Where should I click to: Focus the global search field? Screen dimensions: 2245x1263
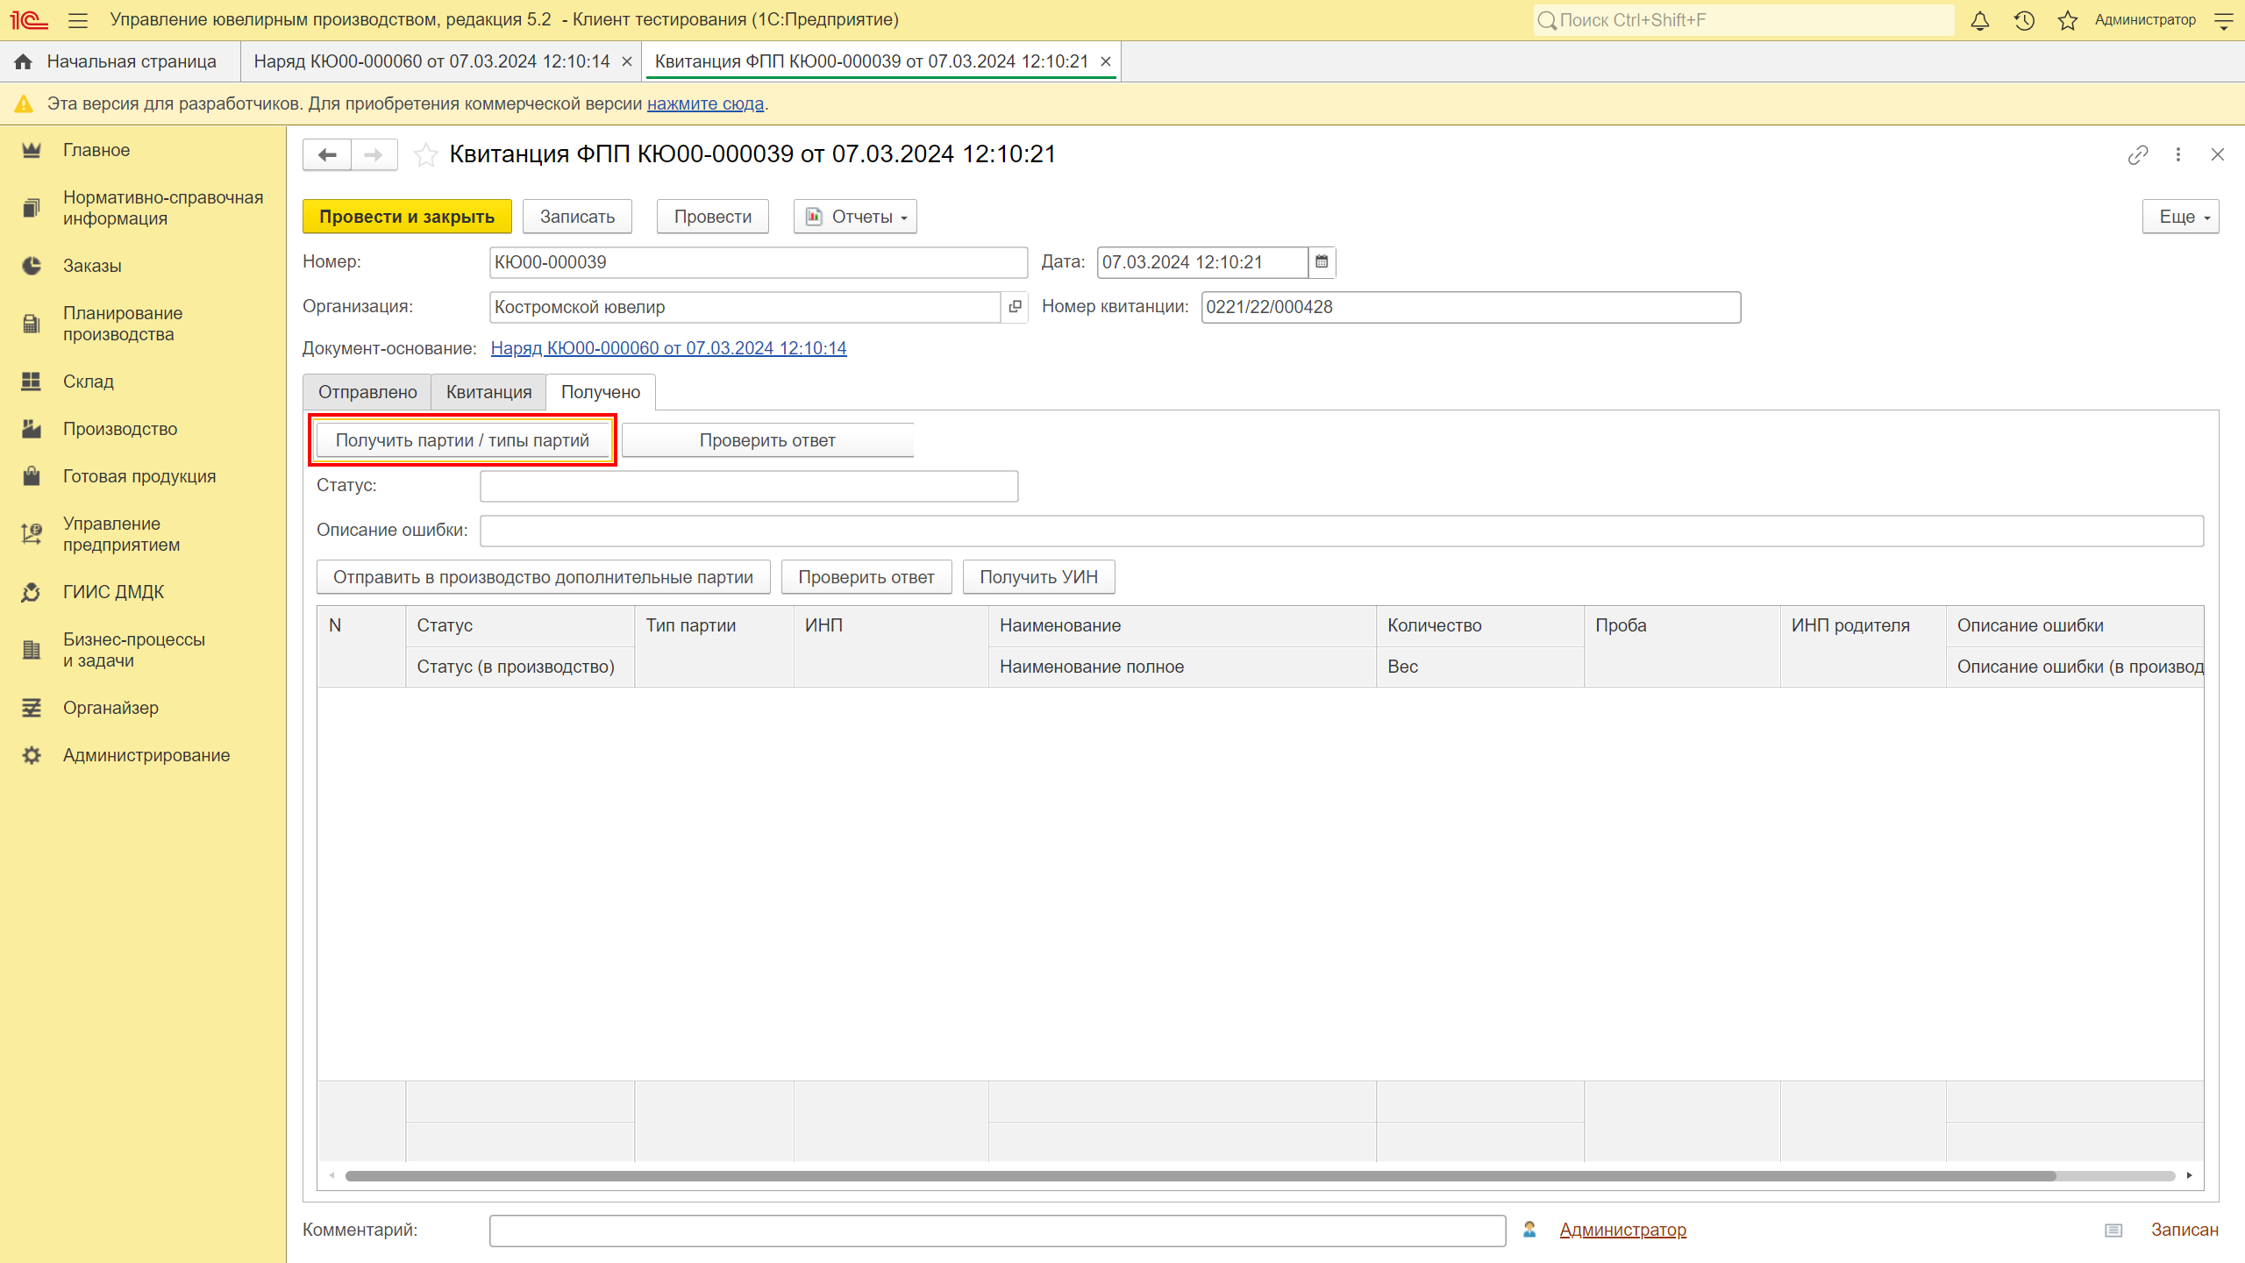point(1743,20)
